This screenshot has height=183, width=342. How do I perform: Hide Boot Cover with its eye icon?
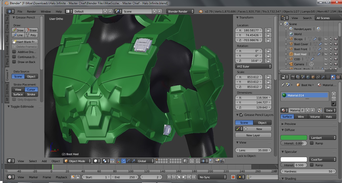pyautogui.click(x=326, y=44)
